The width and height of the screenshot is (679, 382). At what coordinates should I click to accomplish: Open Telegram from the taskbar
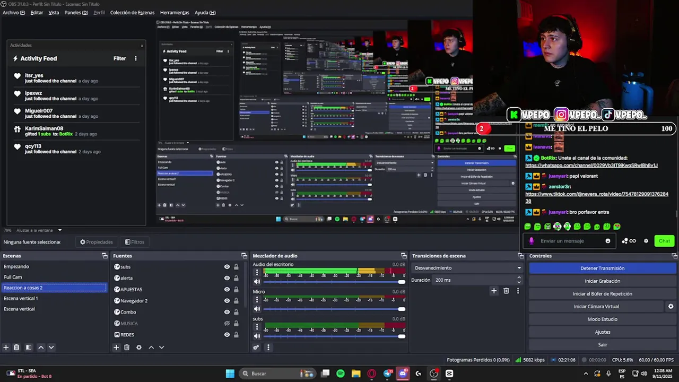(x=387, y=374)
